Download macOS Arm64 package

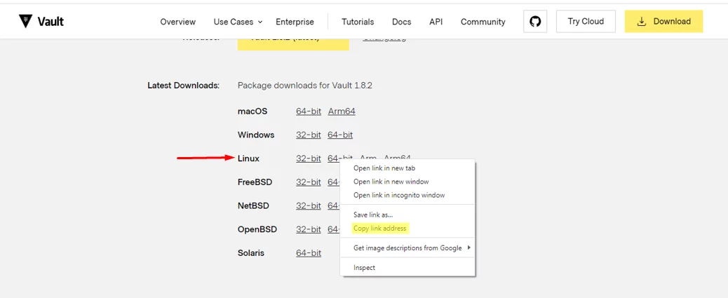point(342,111)
